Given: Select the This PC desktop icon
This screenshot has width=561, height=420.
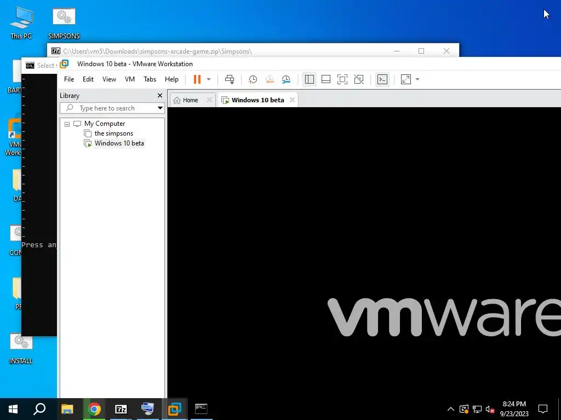Looking at the screenshot, I should click(21, 22).
